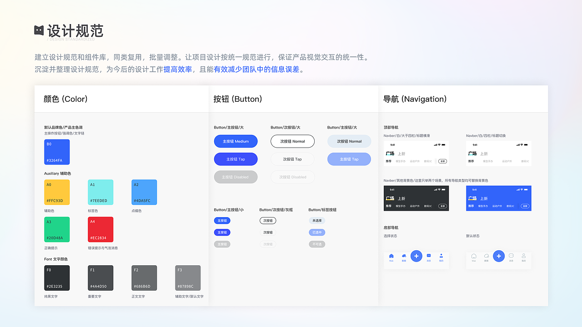
Task: Pick the B0 #3264FA brand color swatch
Action: coord(57,152)
